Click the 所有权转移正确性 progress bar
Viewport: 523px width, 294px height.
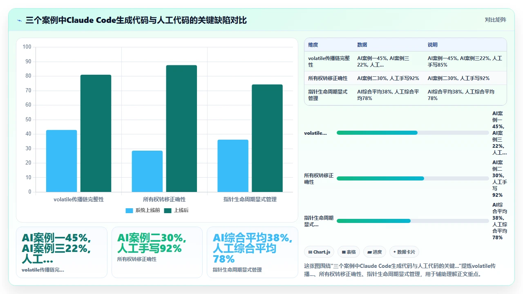(x=413, y=178)
